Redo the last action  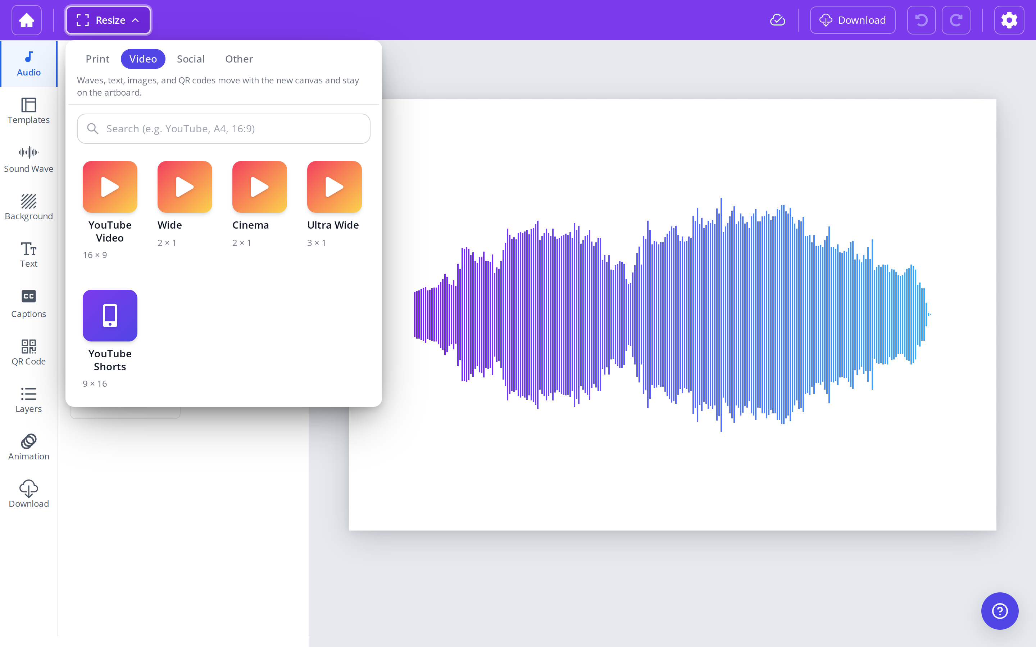coord(956,20)
